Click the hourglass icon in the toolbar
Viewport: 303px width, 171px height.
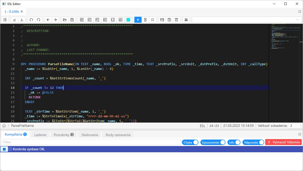click(145, 20)
